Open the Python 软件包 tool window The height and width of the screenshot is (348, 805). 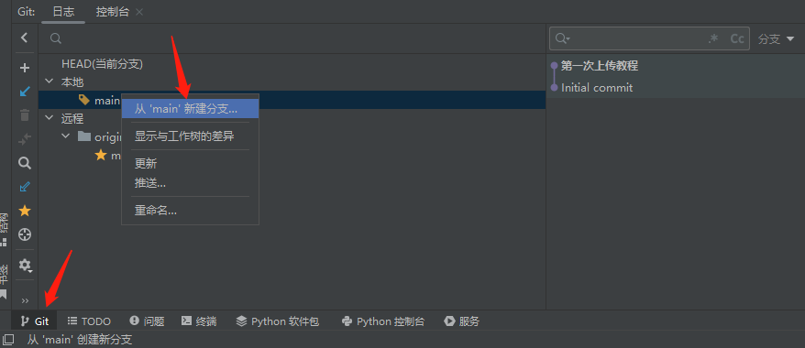tap(277, 321)
